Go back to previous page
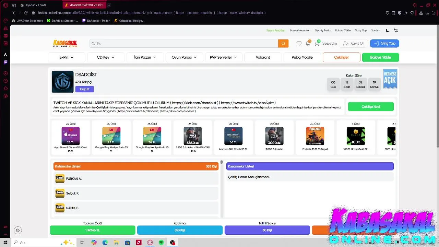The width and height of the screenshot is (439, 247). (x=14, y=13)
